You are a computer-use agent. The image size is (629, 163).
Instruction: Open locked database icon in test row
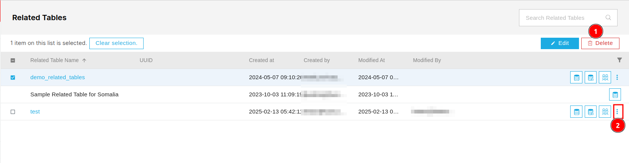click(x=590, y=112)
